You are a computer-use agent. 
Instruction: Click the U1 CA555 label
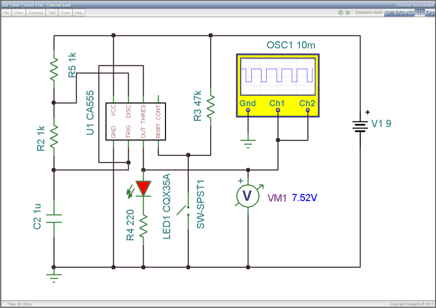click(90, 113)
